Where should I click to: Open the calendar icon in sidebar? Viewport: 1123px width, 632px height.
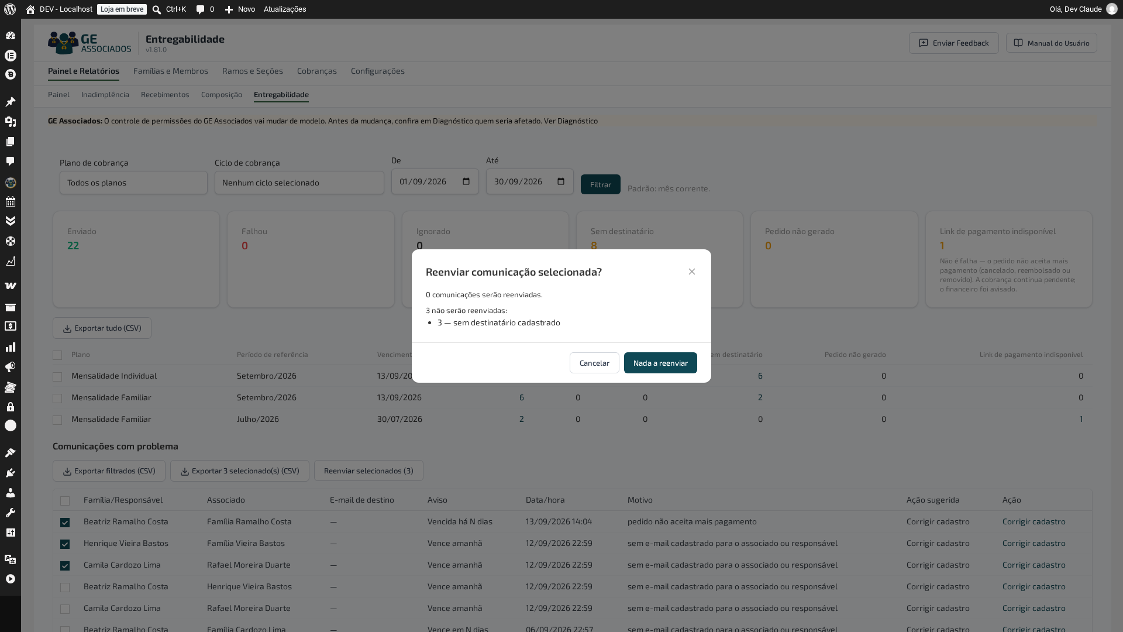[x=11, y=202]
